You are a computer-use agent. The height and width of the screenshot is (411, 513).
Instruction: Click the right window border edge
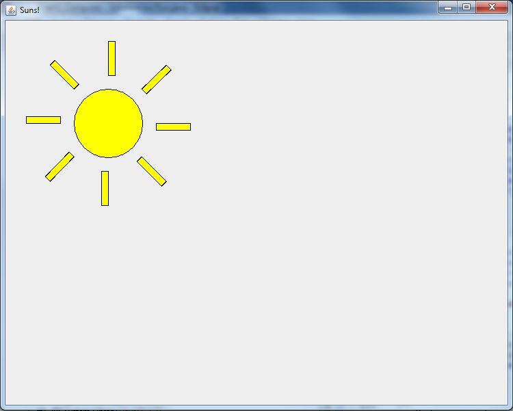pyautogui.click(x=510, y=205)
